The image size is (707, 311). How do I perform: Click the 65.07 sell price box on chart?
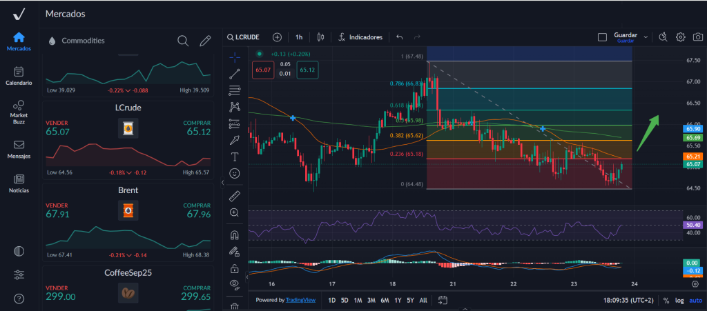coord(262,70)
